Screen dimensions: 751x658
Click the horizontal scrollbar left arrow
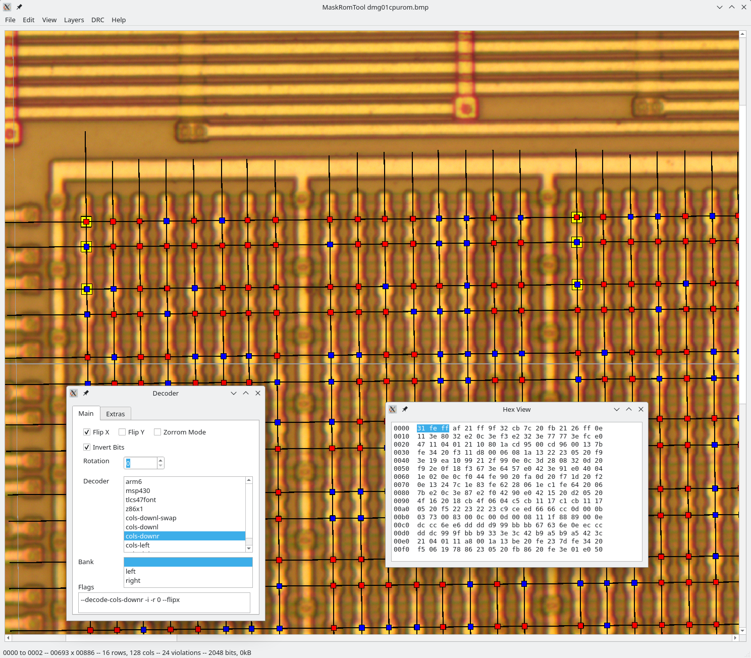click(x=8, y=638)
